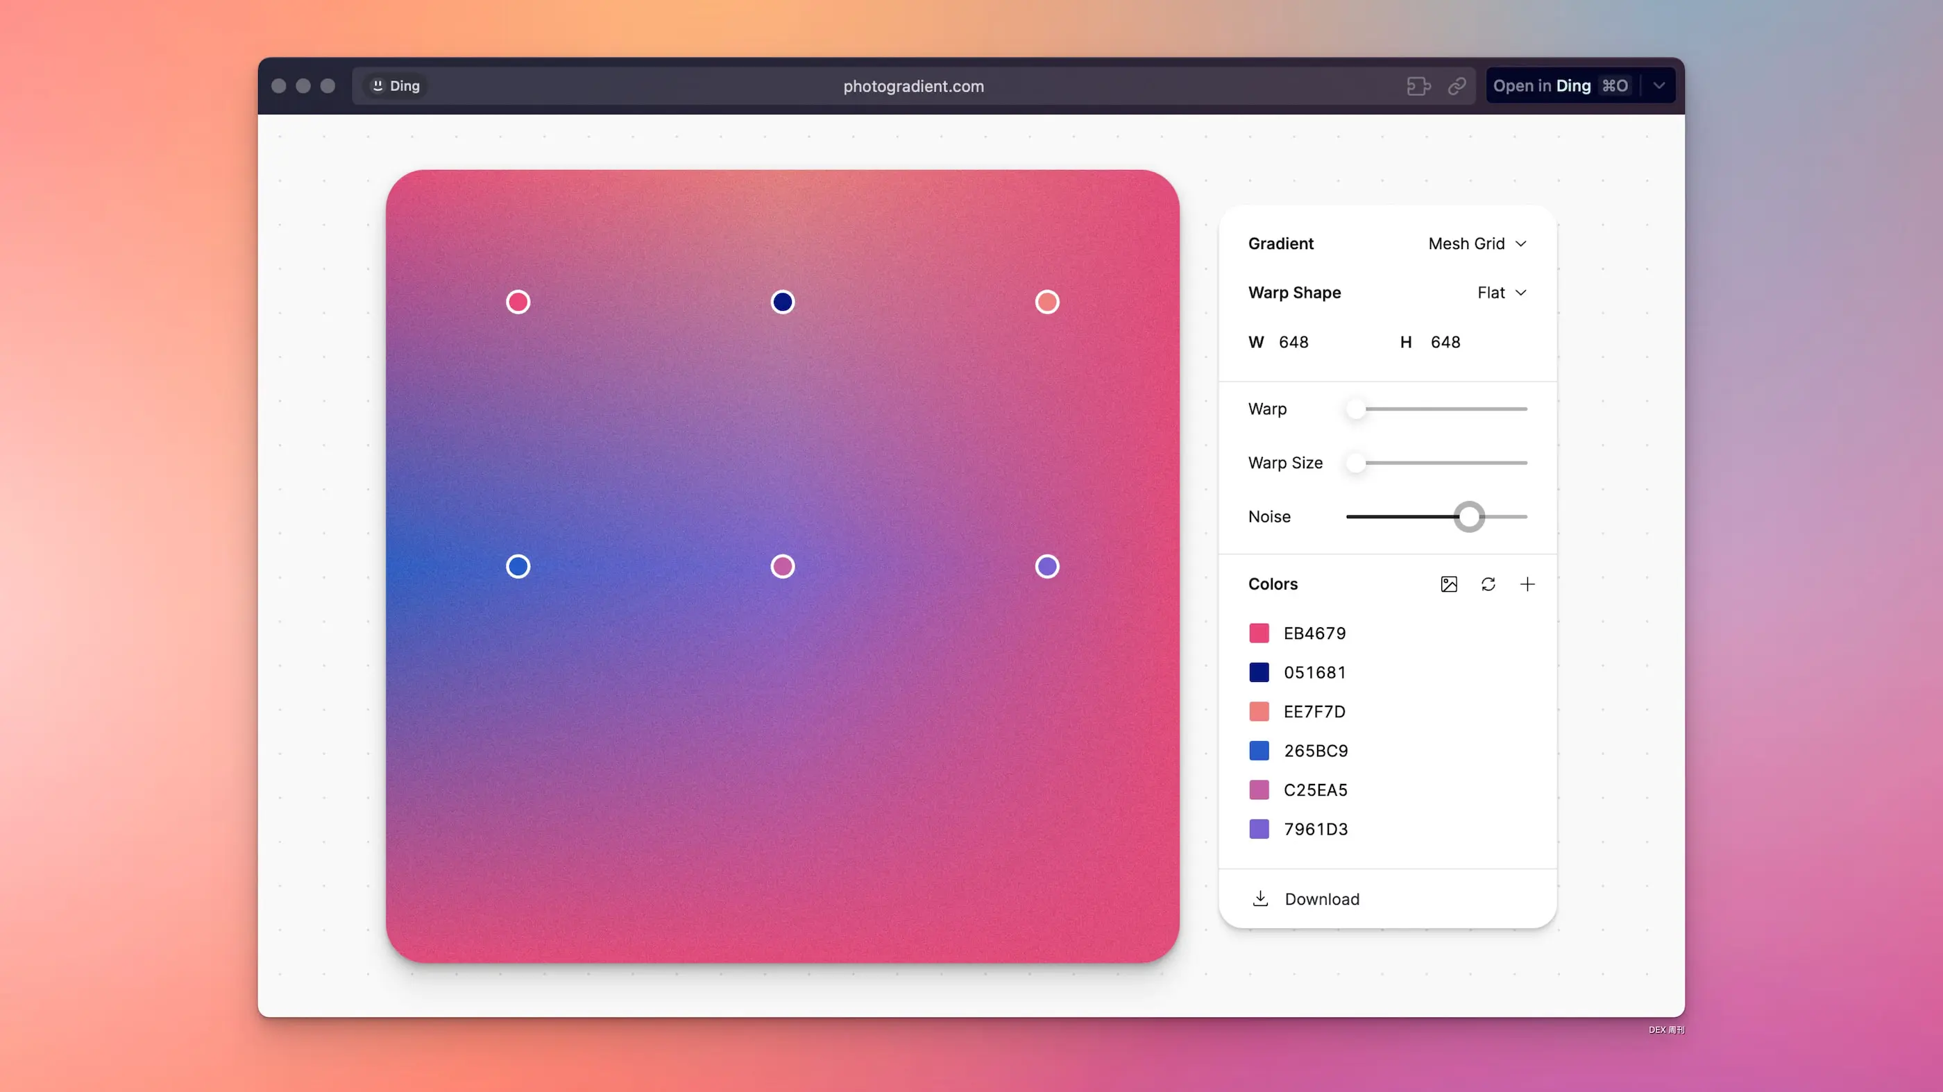Click the photogradient.com address bar
Image resolution: width=1943 pixels, height=1092 pixels.
point(911,85)
